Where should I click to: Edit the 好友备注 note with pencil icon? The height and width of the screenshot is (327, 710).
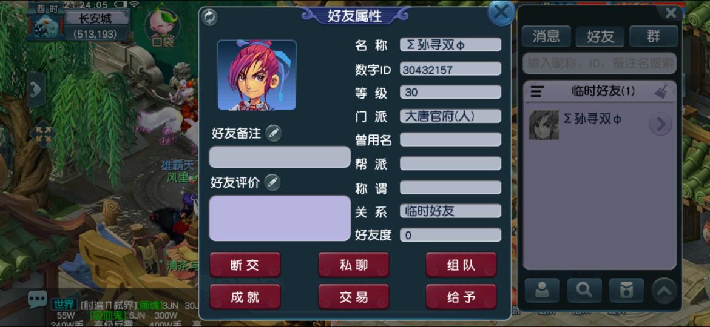coord(273,133)
